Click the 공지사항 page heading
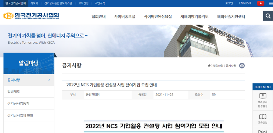273x133 pixels. [72, 65]
